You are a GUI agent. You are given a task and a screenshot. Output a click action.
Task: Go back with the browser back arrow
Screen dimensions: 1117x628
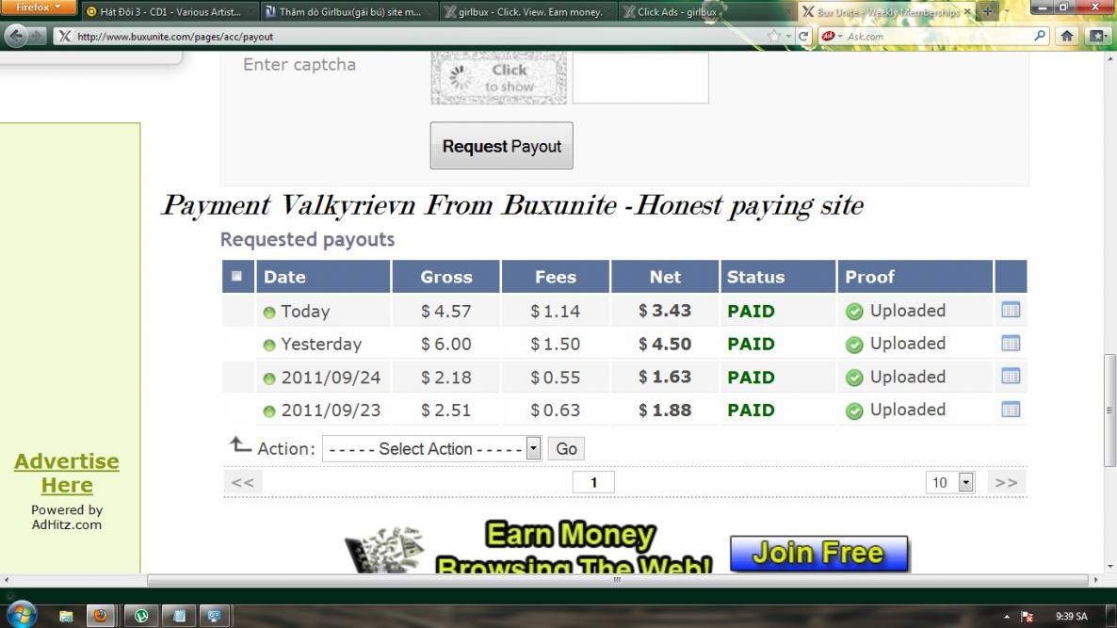tap(16, 36)
